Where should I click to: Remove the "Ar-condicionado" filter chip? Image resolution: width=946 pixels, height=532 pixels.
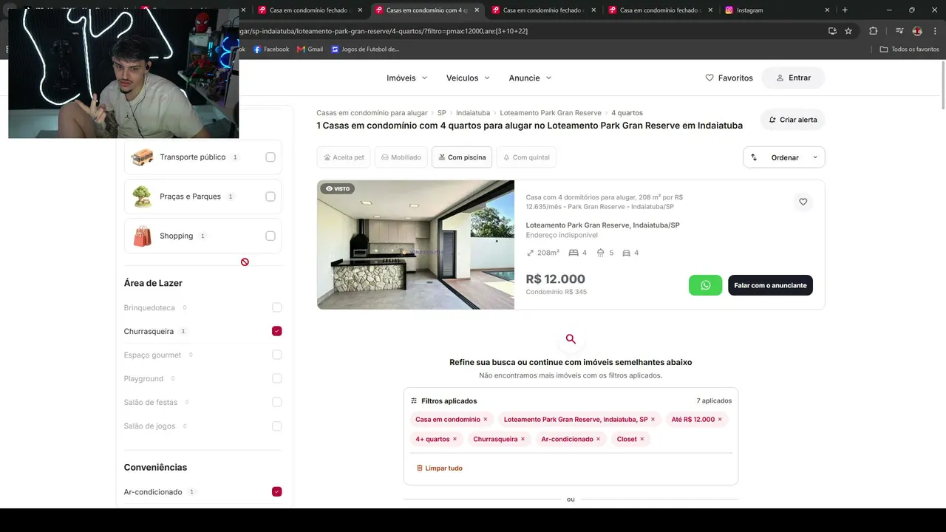598,439
